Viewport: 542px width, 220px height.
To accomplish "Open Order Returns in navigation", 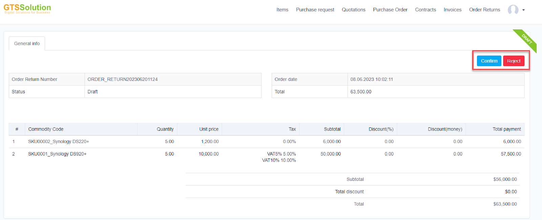I will [484, 10].
